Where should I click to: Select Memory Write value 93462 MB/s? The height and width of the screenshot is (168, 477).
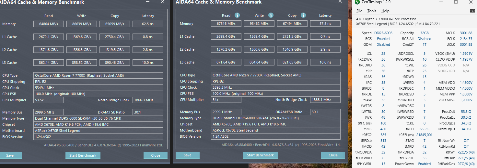coord(259,24)
